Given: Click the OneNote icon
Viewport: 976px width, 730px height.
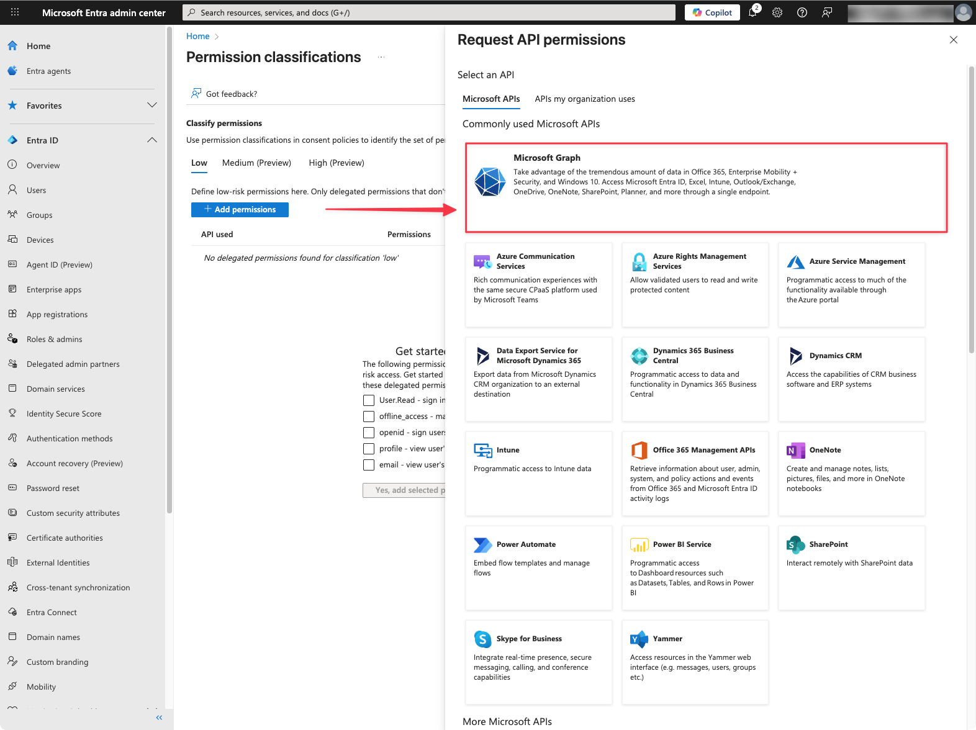Looking at the screenshot, I should tap(796, 450).
